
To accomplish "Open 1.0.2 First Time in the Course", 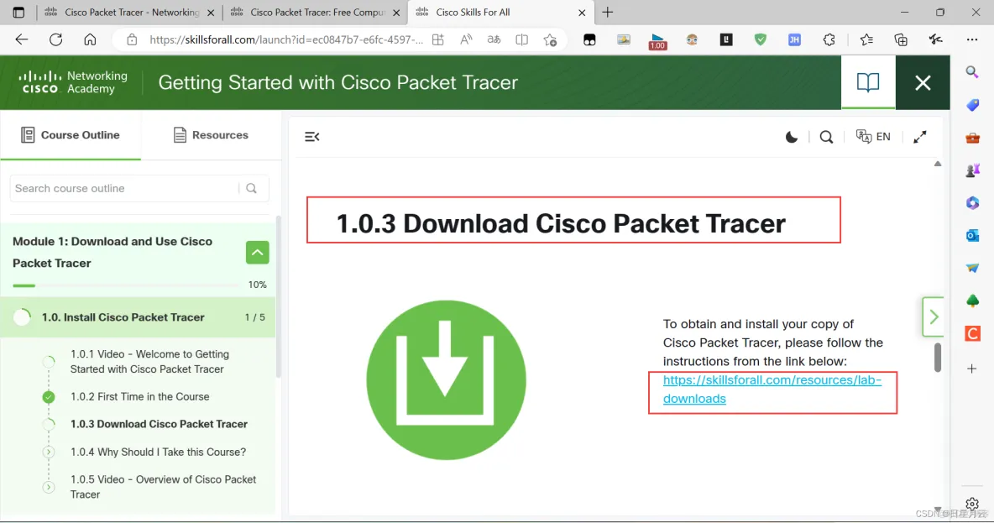I will [x=139, y=396].
